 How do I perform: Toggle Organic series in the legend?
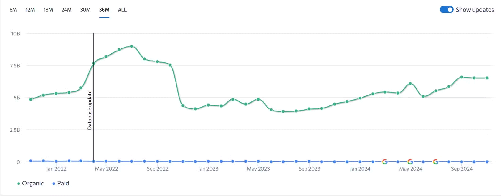tap(30, 183)
